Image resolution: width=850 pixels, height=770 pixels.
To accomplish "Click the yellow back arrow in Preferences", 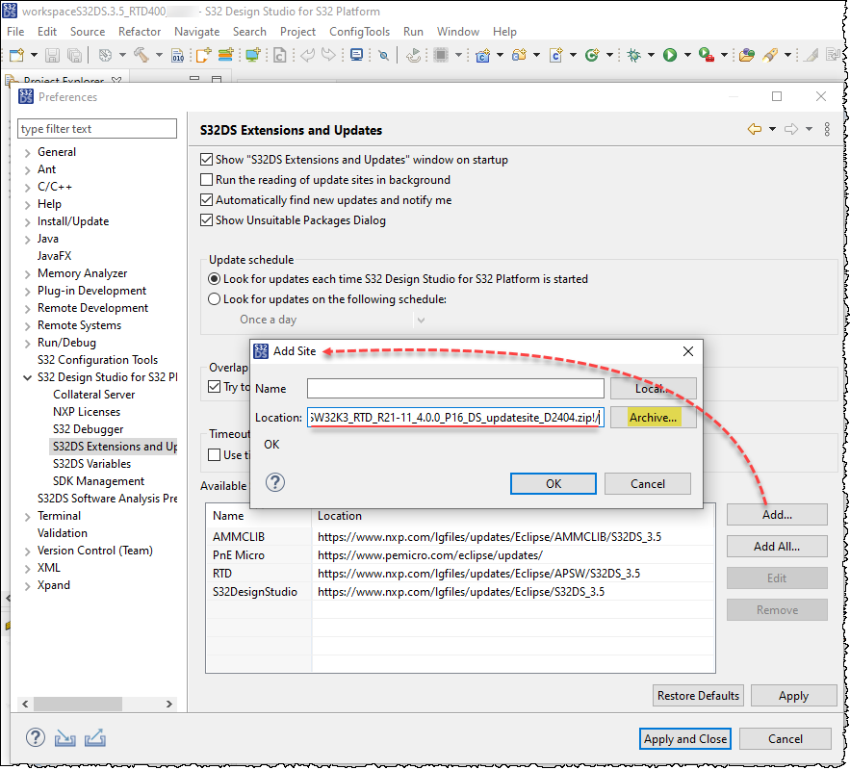I will (754, 129).
